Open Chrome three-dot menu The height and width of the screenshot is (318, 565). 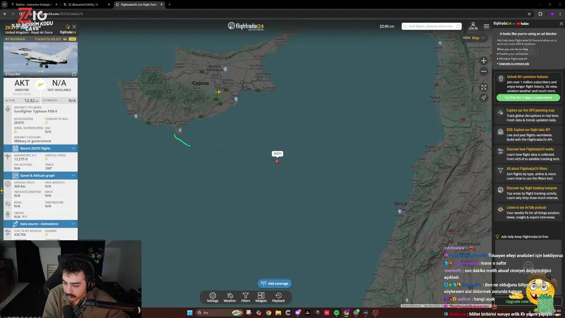(x=560, y=14)
